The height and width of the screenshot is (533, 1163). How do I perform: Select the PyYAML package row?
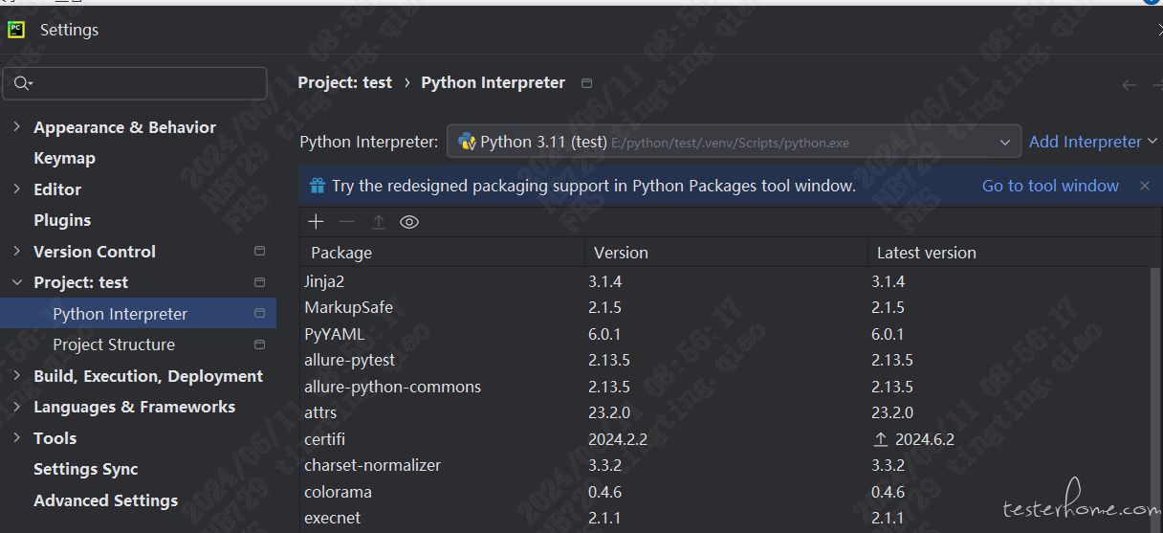coord(724,334)
